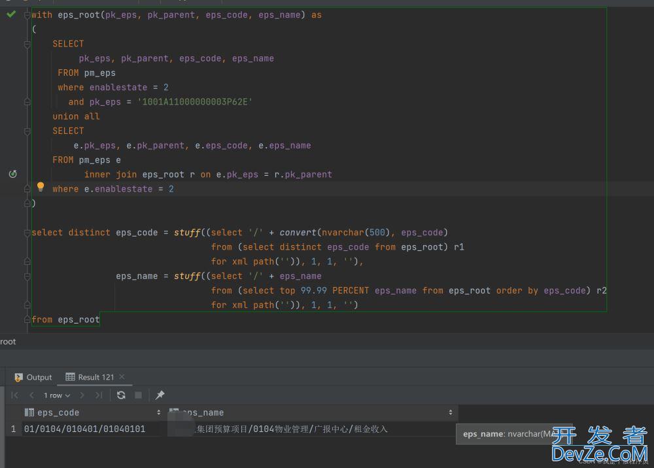This screenshot has height=468, width=654.
Task: Fold marker at the second 'for xml path' line
Action: pos(27,305)
